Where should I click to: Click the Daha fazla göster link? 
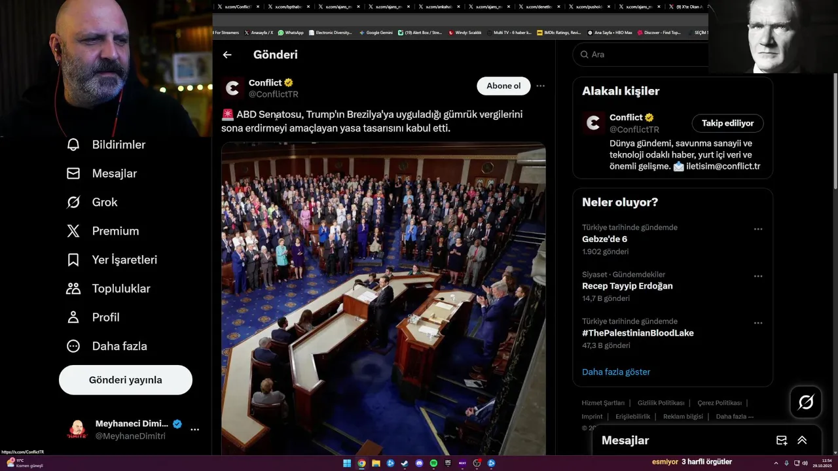tap(616, 372)
